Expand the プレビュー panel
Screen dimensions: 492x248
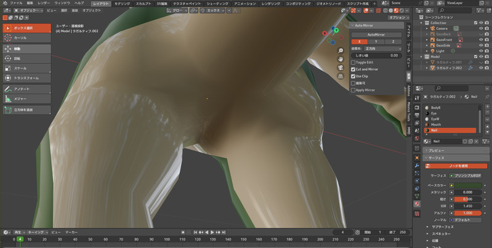(x=456, y=151)
